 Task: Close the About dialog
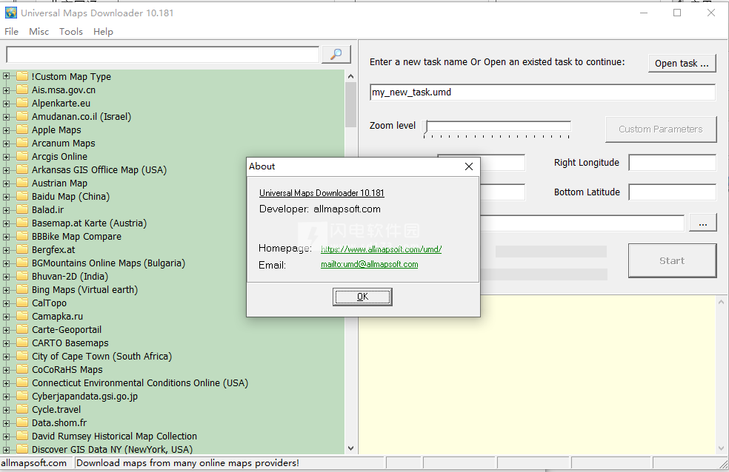469,166
